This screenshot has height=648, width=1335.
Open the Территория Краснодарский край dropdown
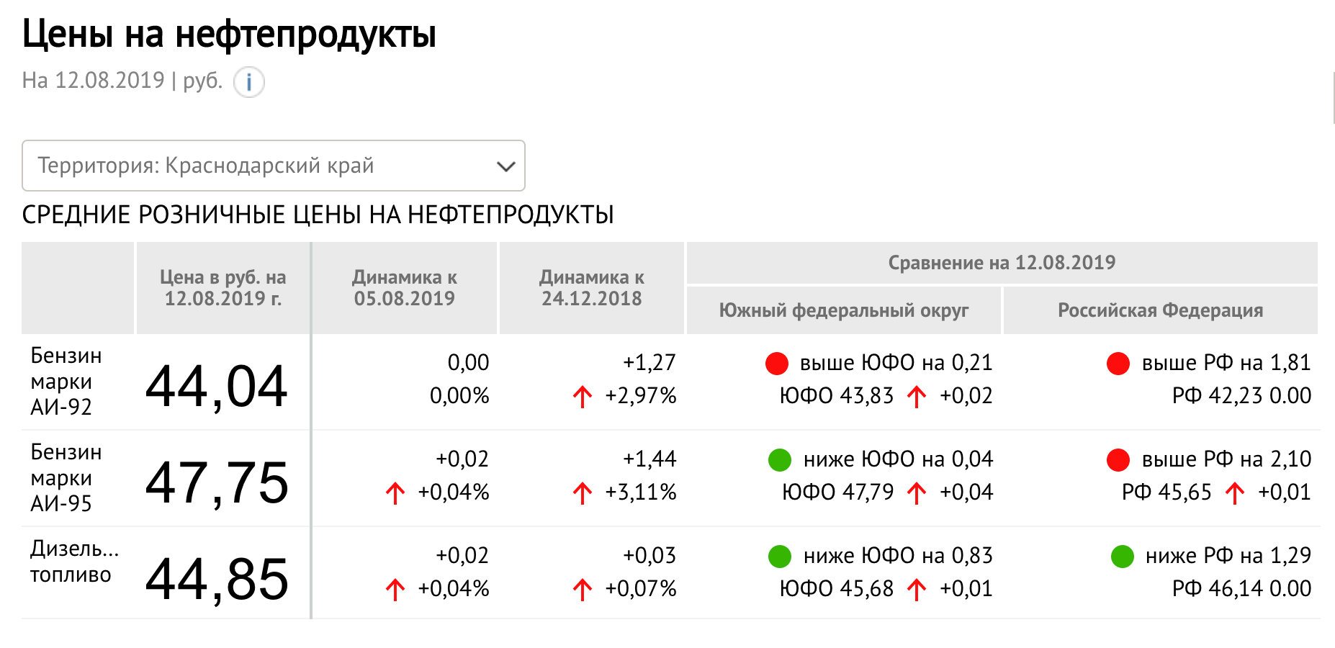tap(274, 166)
